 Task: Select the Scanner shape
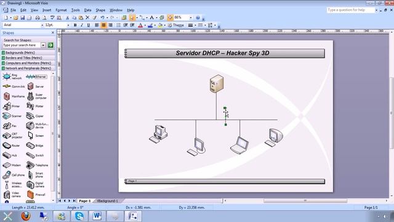point(12,116)
